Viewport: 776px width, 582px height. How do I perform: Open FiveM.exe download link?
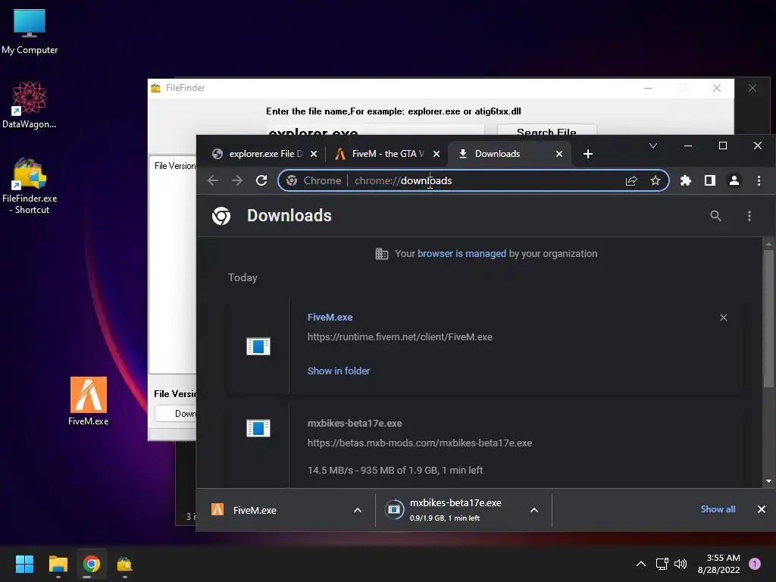point(330,318)
